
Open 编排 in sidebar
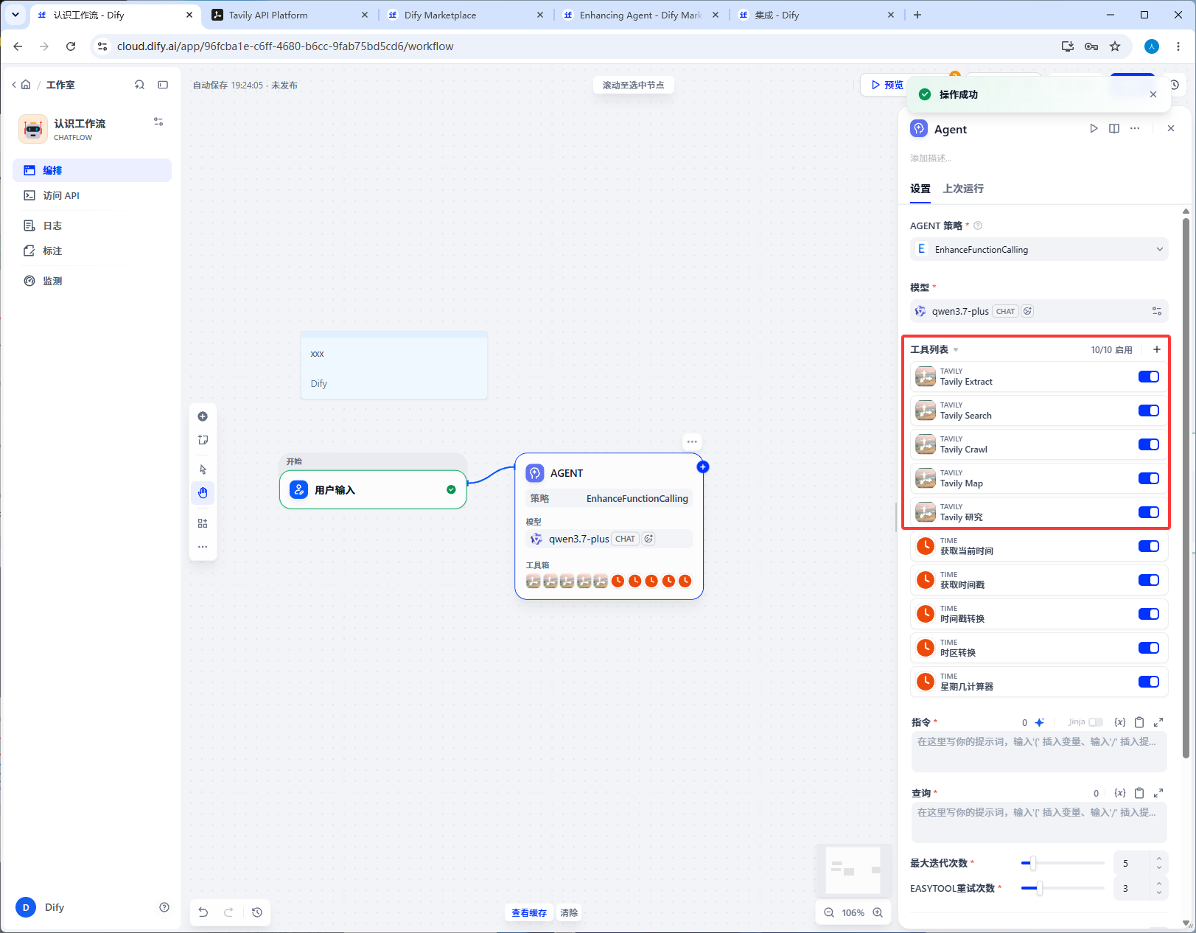click(x=92, y=170)
